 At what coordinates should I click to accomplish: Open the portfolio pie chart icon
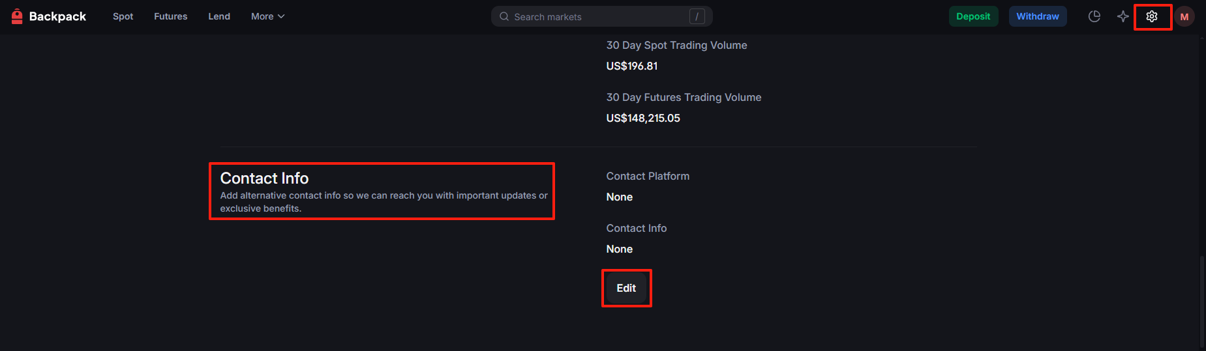(1094, 16)
